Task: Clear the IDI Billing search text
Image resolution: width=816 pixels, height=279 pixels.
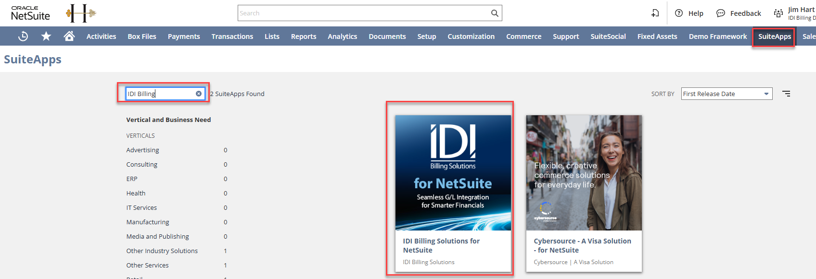Action: point(199,94)
